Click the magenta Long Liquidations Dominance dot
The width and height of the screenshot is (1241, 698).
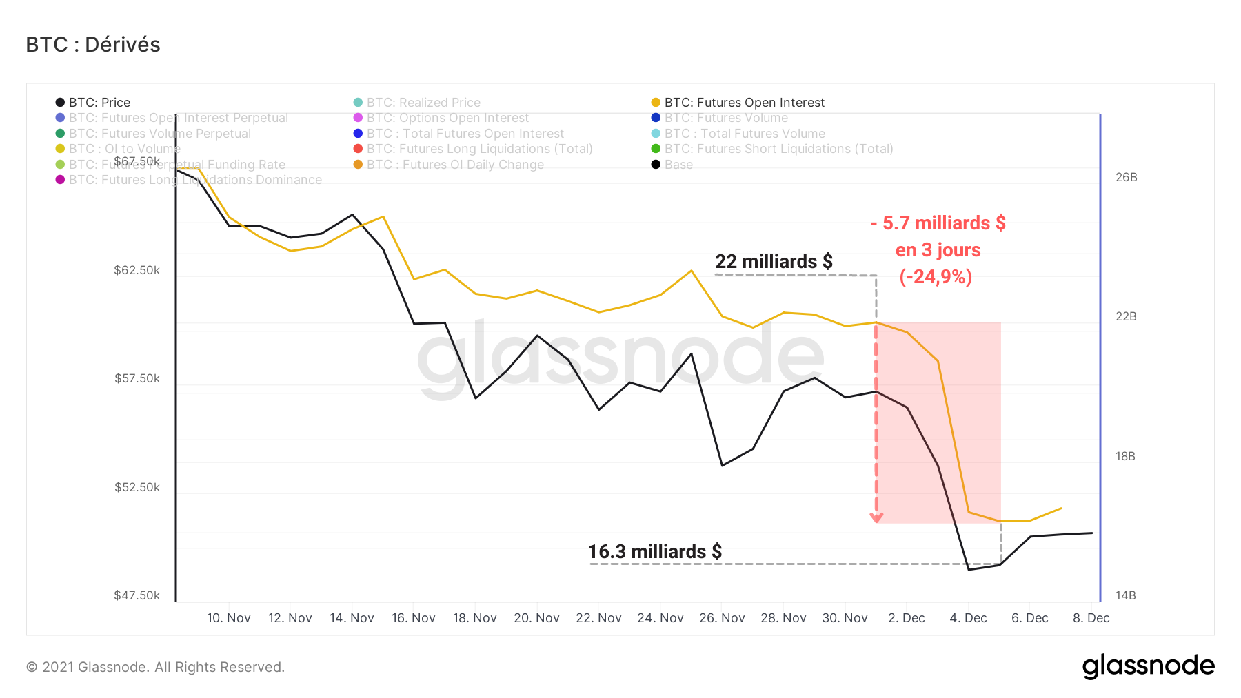point(60,180)
